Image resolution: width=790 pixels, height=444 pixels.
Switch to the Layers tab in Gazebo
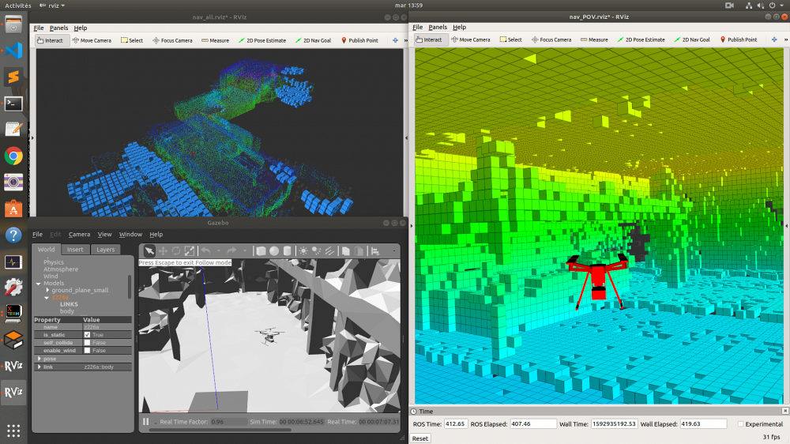[104, 250]
